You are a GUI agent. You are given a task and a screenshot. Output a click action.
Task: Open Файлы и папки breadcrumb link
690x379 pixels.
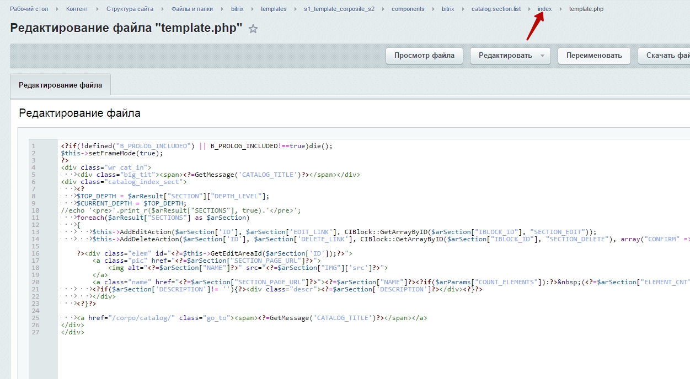coord(192,9)
